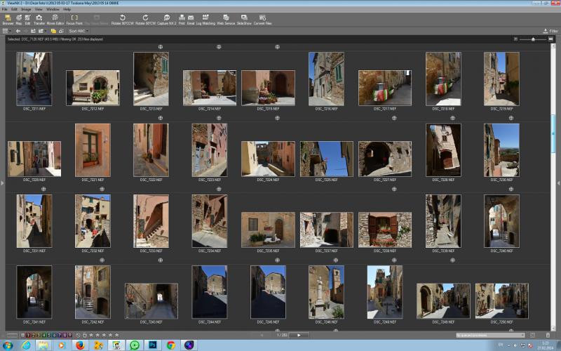
Task: Launch Internet Explorer from taskbar
Action: tap(26, 345)
